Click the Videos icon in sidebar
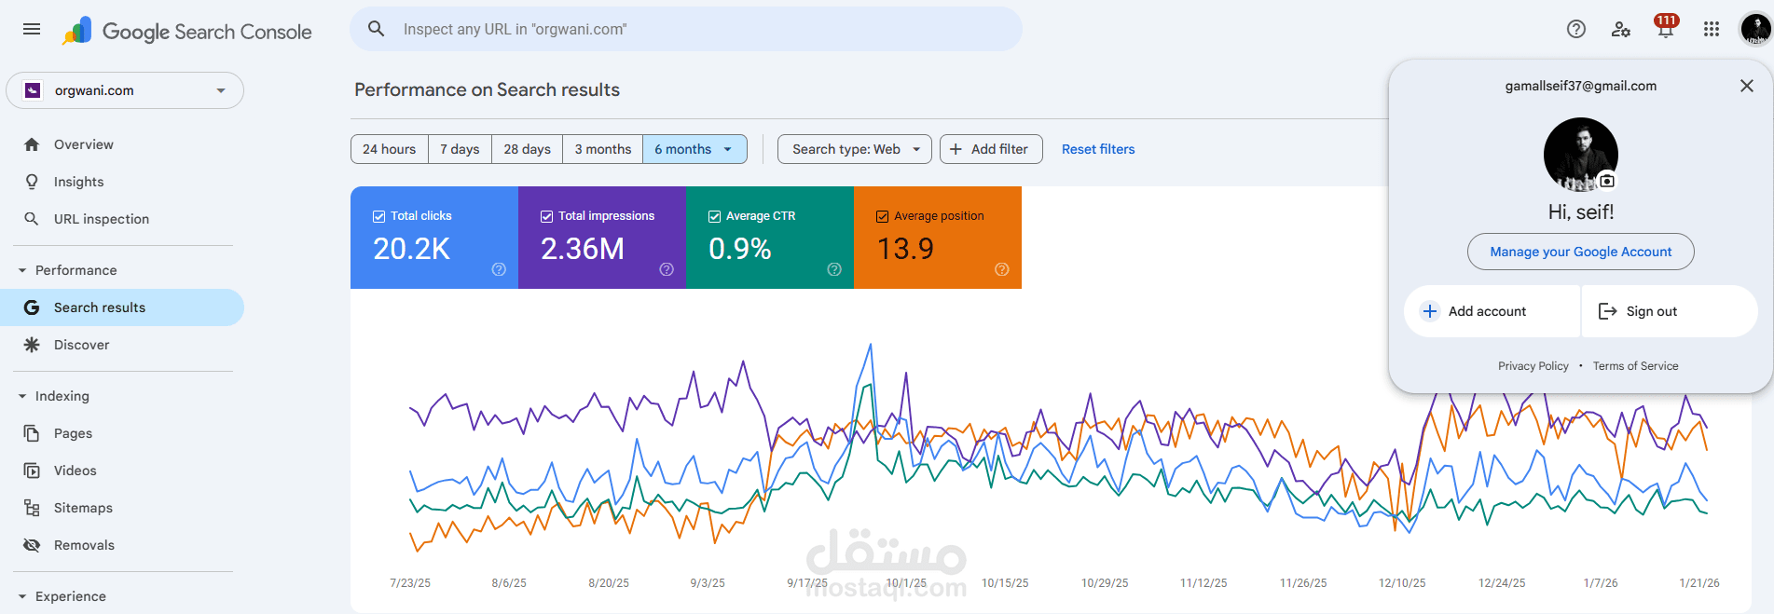Screen dimensions: 1774x614 pos(32,471)
